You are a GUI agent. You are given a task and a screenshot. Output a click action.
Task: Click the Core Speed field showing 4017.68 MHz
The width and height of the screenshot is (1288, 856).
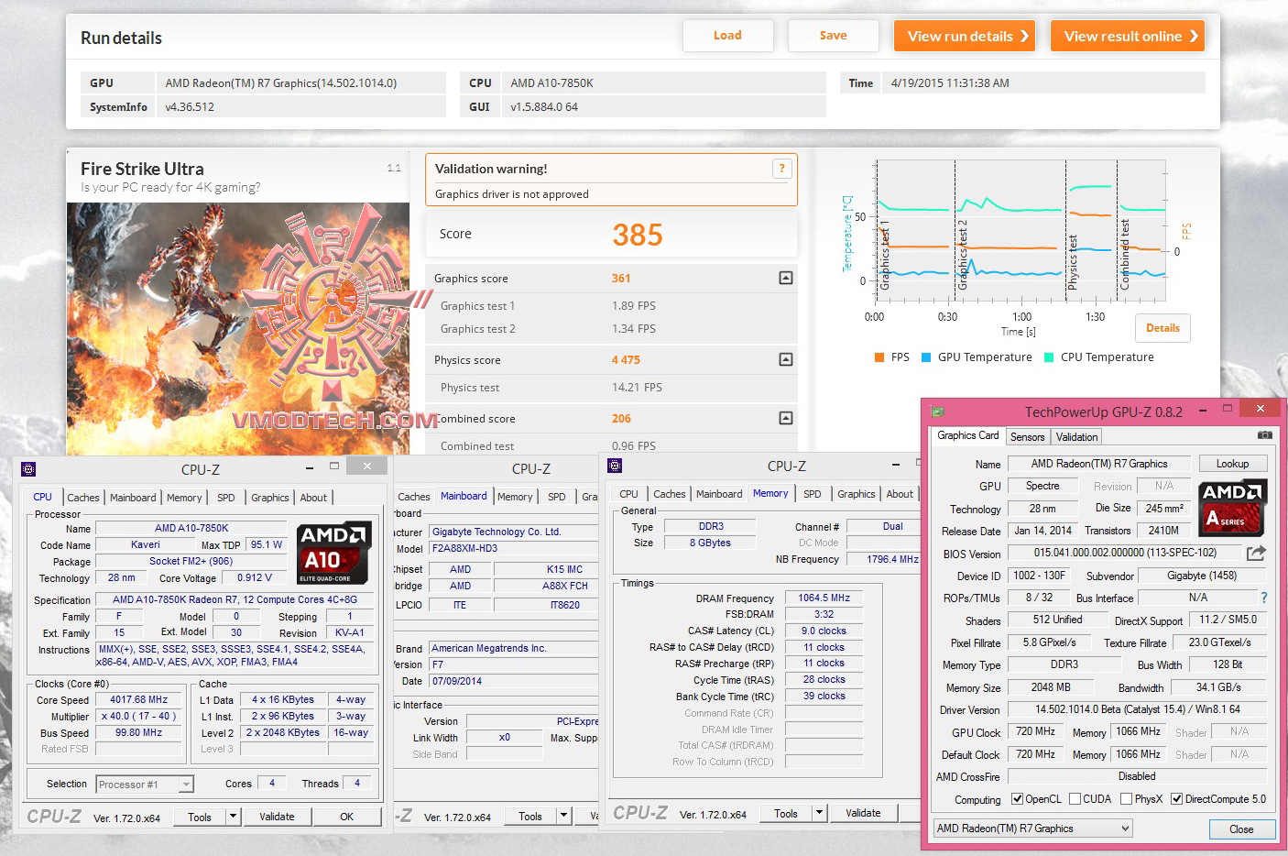pyautogui.click(x=138, y=699)
